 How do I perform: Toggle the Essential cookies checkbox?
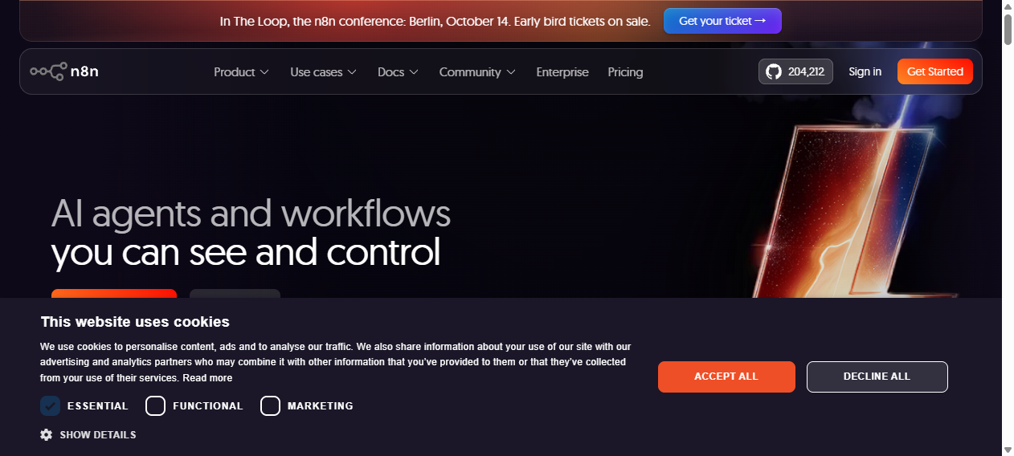[x=51, y=406]
